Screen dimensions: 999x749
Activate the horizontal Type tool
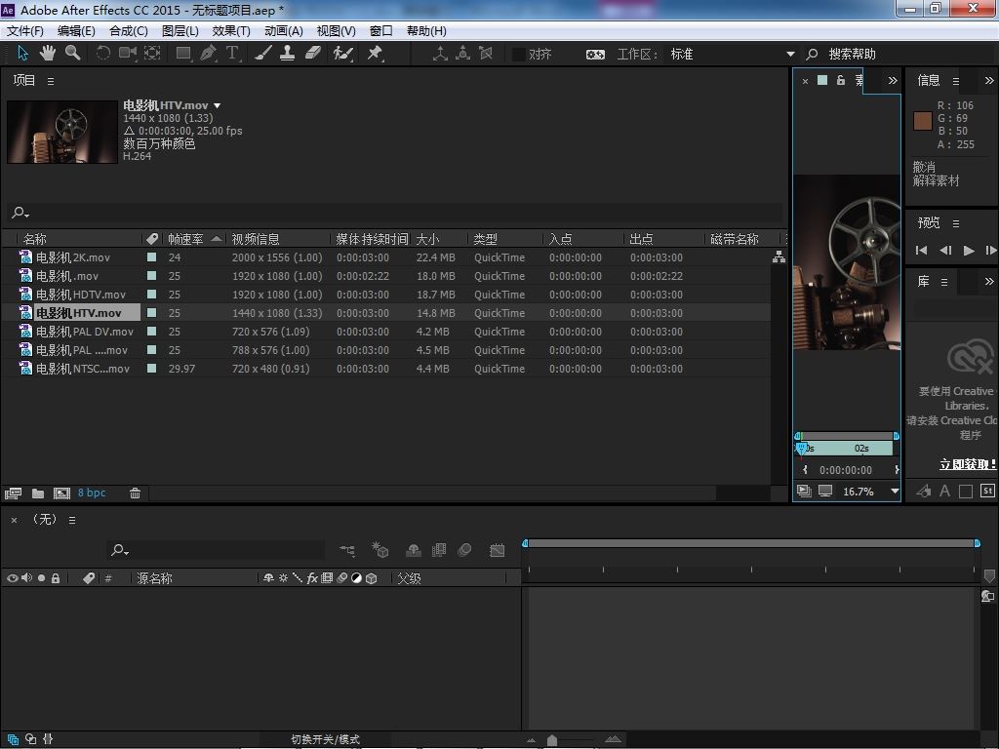tap(232, 53)
